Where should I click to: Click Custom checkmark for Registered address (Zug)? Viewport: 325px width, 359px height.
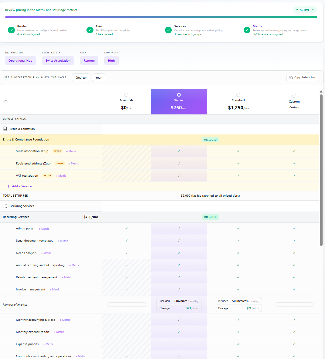click(x=294, y=164)
